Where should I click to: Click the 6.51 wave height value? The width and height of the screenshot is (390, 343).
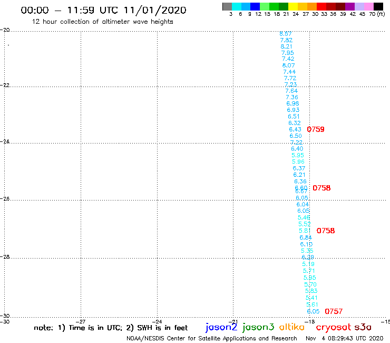[294, 117]
